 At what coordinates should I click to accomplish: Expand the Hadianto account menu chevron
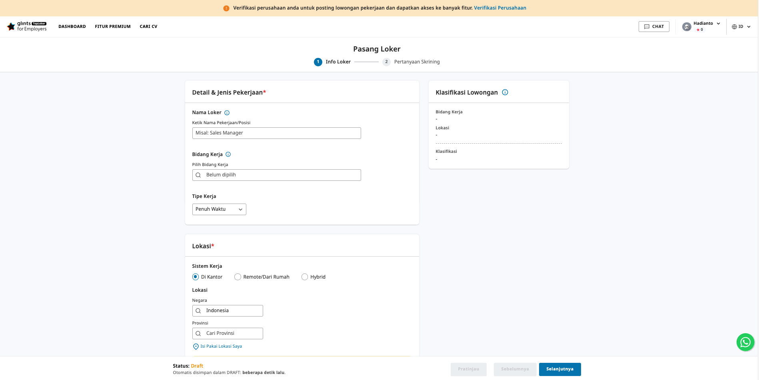(x=718, y=24)
